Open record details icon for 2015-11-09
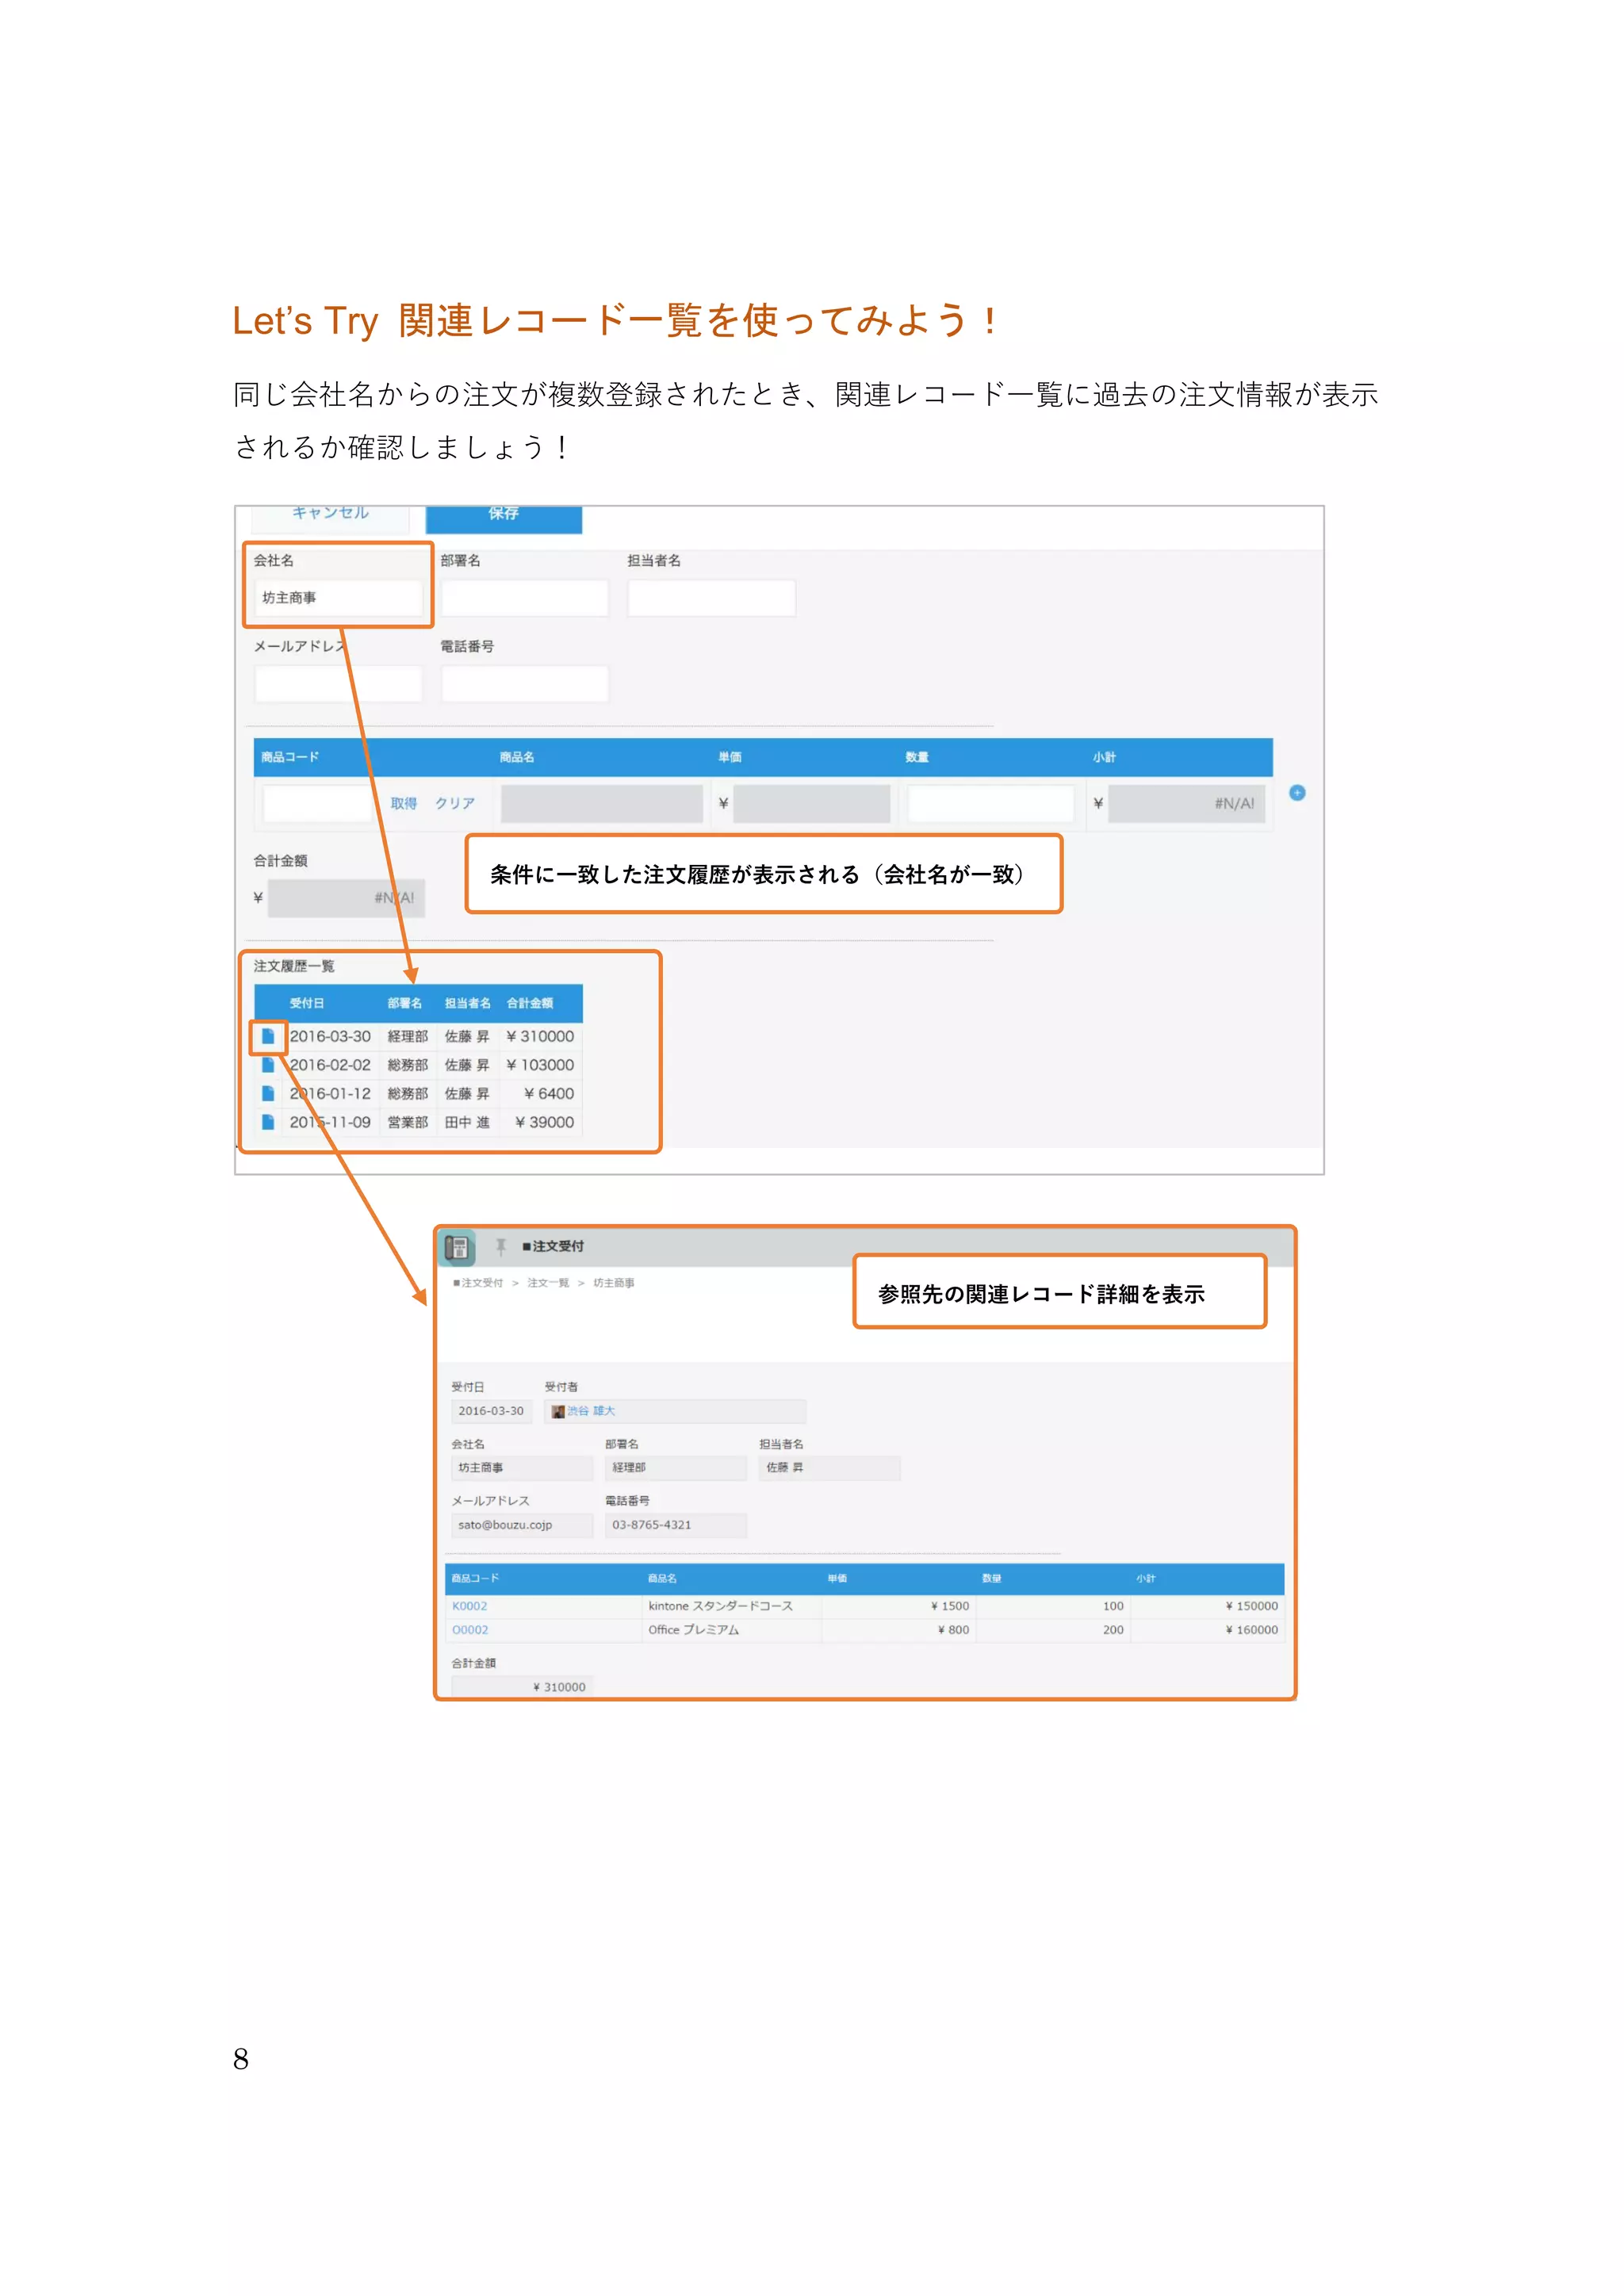 pyautogui.click(x=268, y=1122)
